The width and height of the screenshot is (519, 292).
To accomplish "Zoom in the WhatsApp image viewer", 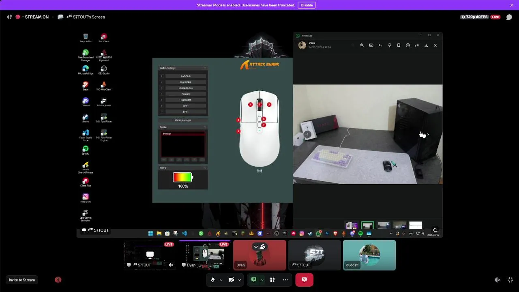I will click(362, 45).
